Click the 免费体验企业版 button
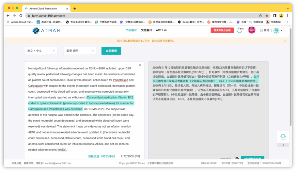296x171 pixels. (222, 30)
